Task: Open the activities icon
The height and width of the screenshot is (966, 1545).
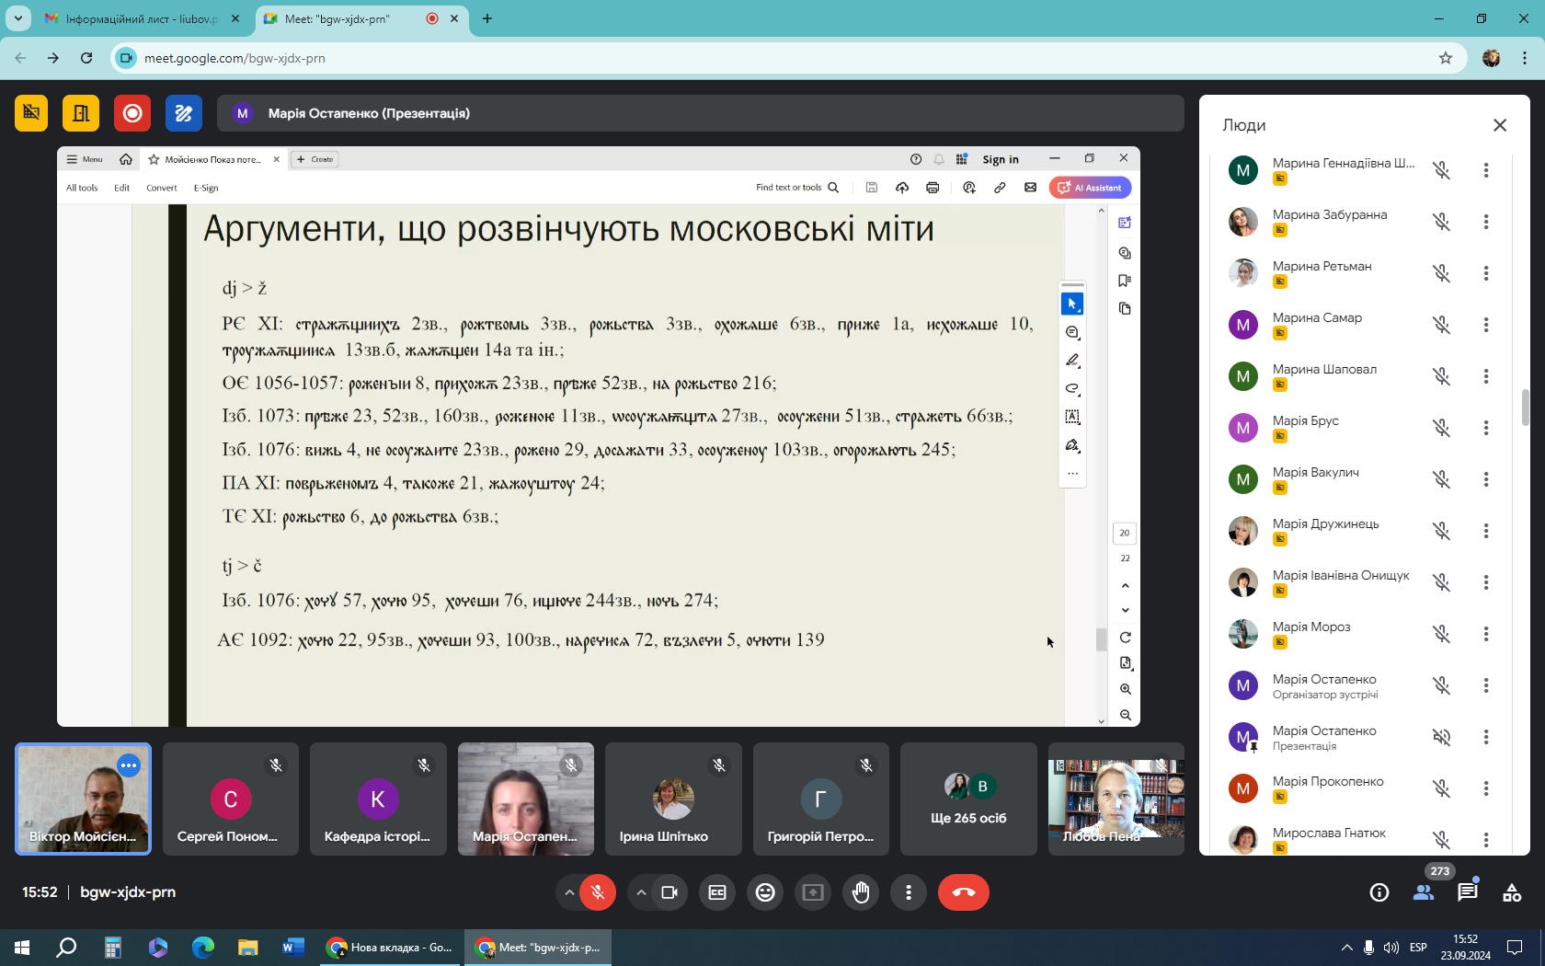Action: click(1511, 892)
